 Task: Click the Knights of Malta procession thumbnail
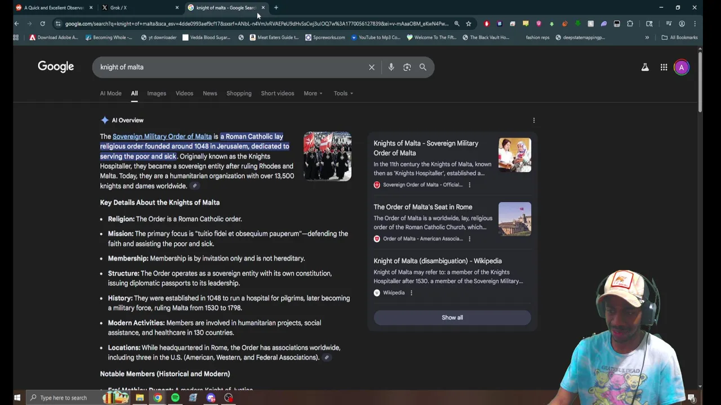pos(327,156)
